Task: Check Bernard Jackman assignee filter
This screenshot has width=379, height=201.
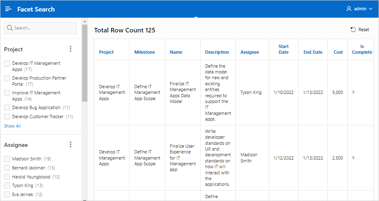Action: pyautogui.click(x=7, y=168)
